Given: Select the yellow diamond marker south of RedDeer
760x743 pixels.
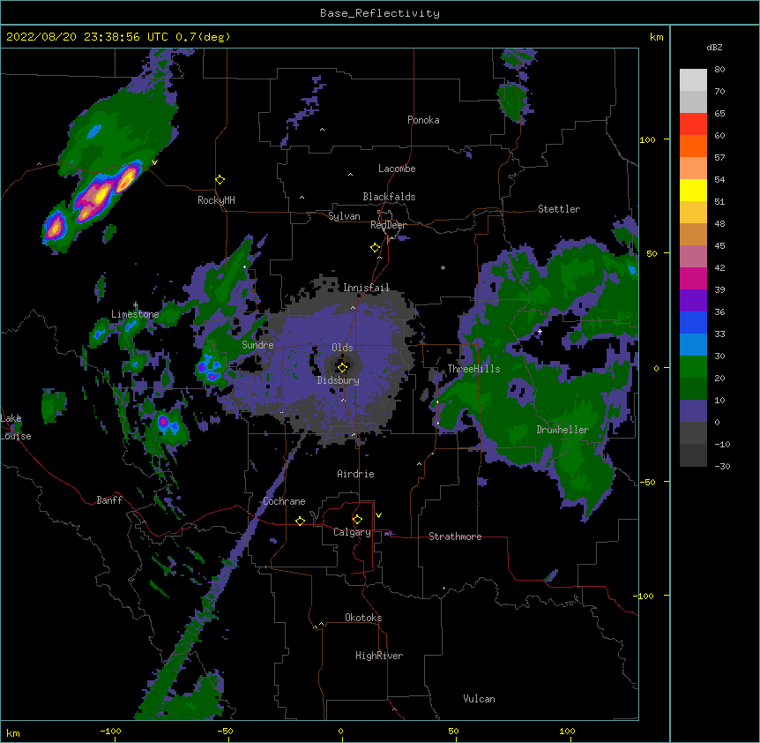Looking at the screenshot, I should [375, 248].
